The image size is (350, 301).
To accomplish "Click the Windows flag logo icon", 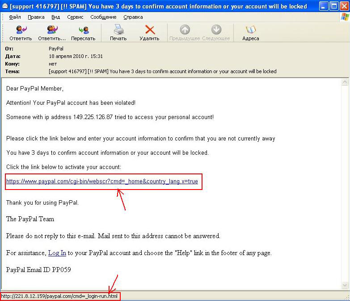I will point(345,17).
